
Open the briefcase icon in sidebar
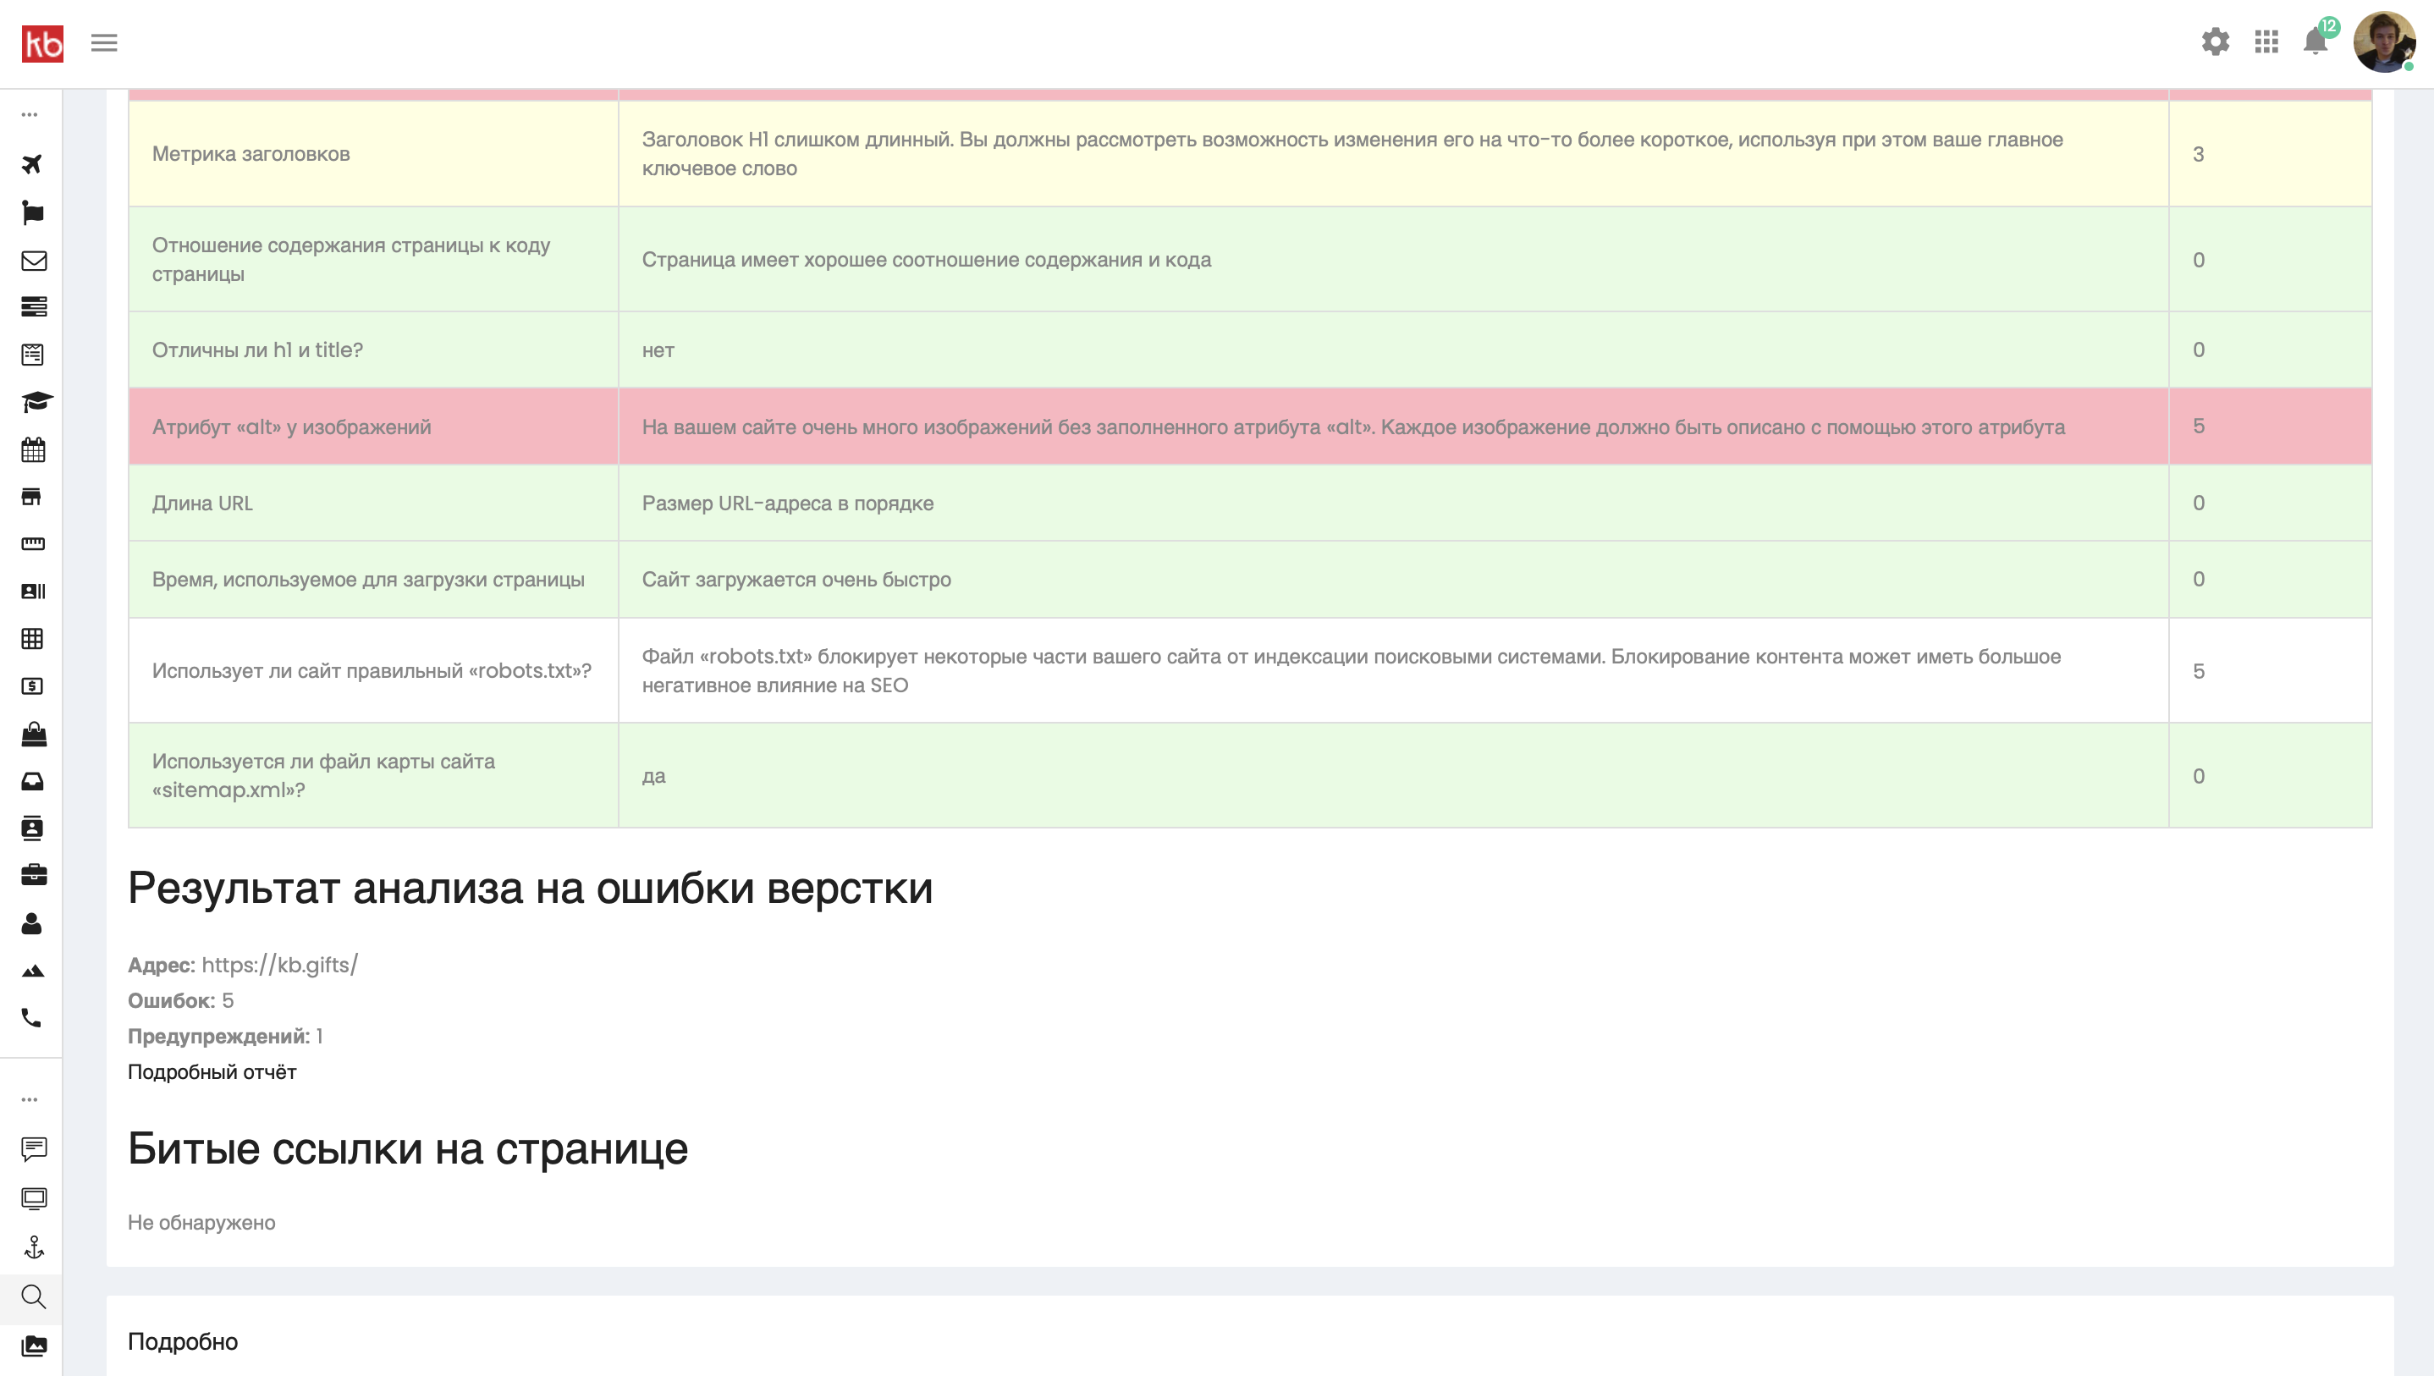[34, 875]
